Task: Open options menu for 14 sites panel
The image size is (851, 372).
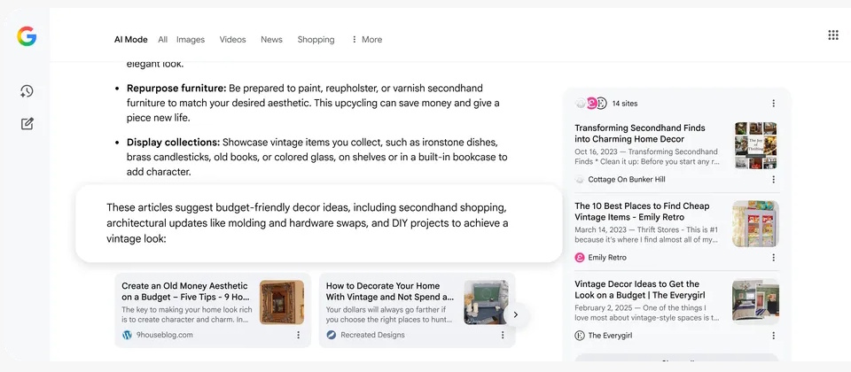Action: [x=773, y=104]
